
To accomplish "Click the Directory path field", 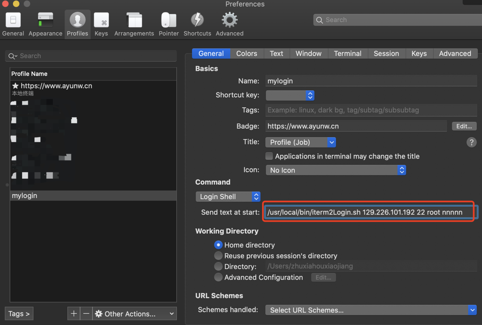I will [371, 266].
